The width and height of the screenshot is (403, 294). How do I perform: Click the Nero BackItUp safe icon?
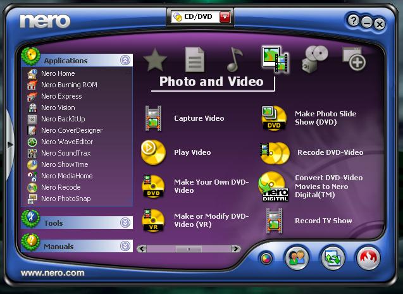pyautogui.click(x=32, y=119)
